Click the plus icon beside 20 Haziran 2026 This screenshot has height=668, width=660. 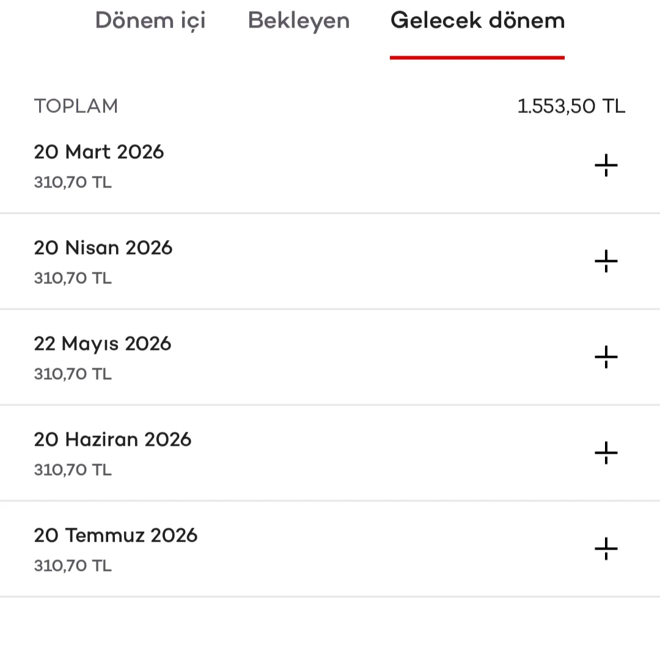click(606, 453)
